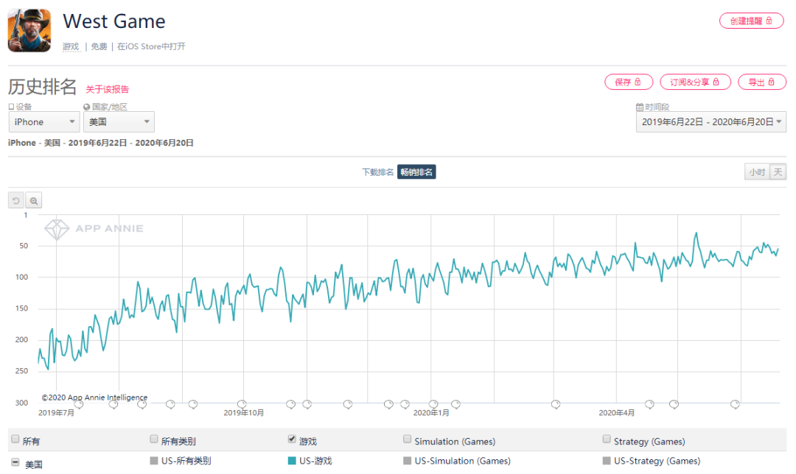This screenshot has height=474, width=796.
Task: Click the reset zoom undo icon
Action: pyautogui.click(x=16, y=201)
